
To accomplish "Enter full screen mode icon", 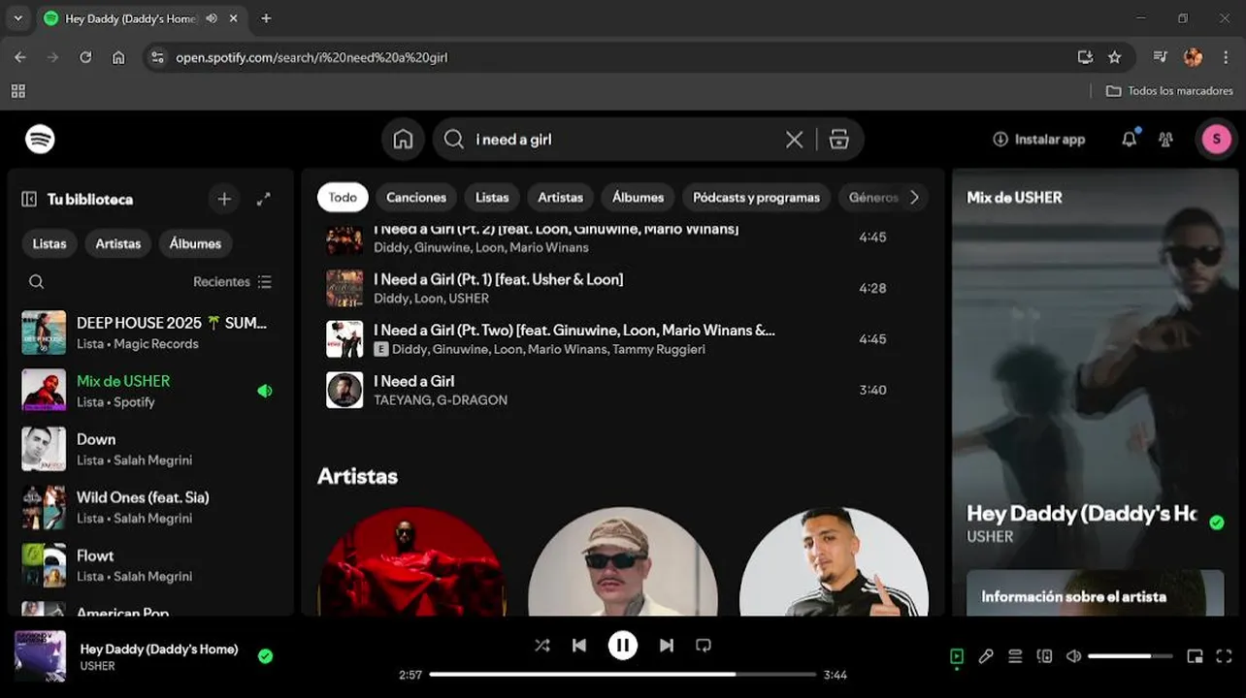I will [x=1224, y=656].
